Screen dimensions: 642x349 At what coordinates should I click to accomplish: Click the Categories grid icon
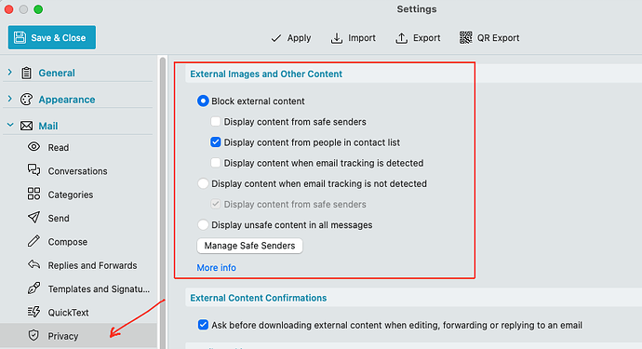pos(34,194)
